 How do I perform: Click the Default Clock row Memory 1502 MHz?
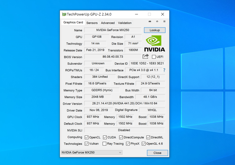click(x=126, y=123)
